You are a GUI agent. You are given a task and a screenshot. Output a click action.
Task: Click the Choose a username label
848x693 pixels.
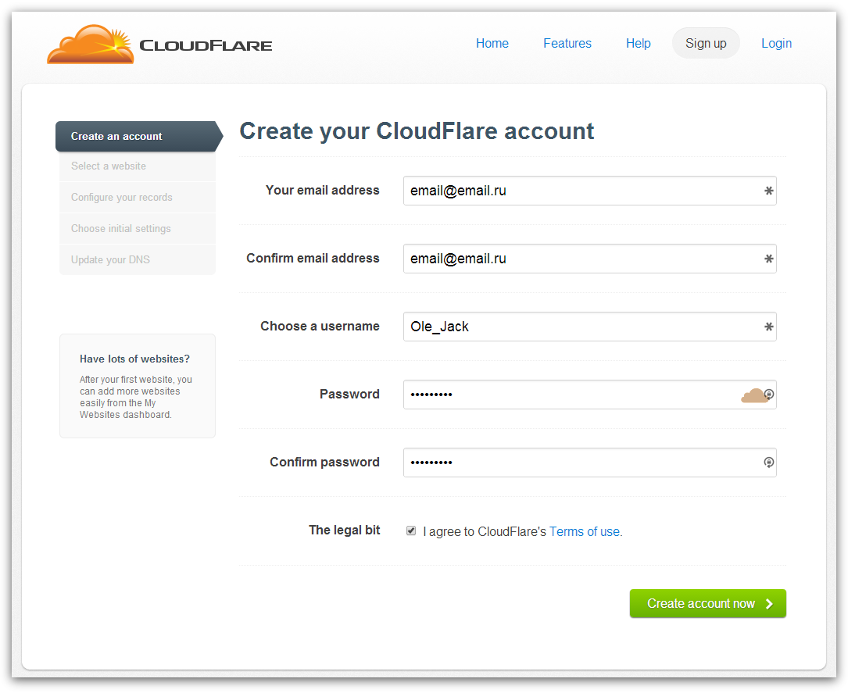point(320,327)
